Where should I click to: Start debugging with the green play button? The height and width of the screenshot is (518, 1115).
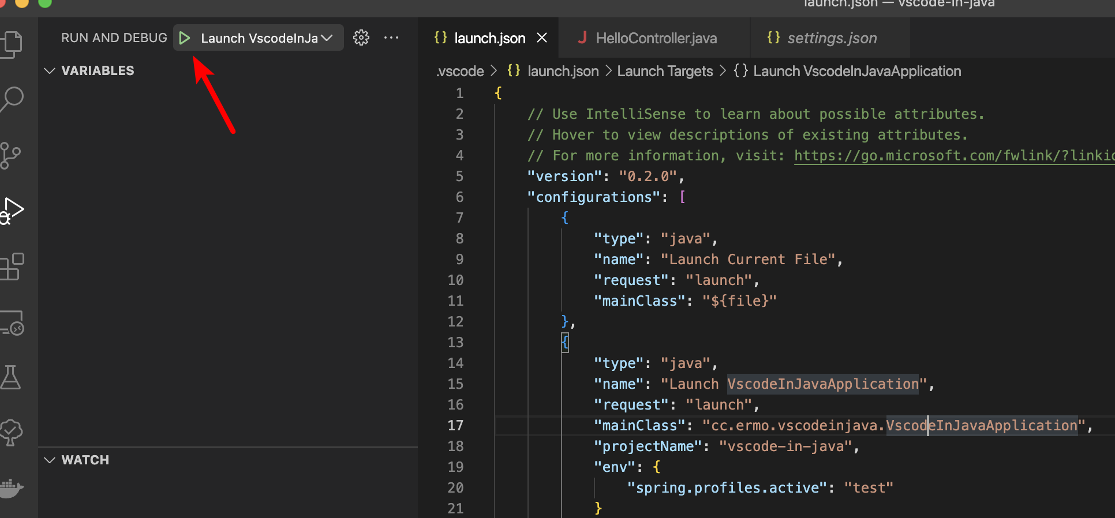tap(185, 38)
